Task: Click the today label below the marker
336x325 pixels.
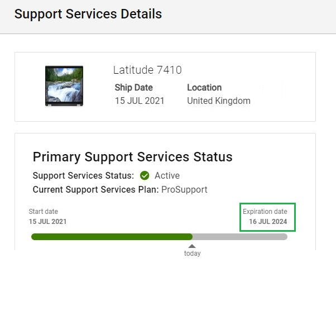Action: tap(192, 254)
